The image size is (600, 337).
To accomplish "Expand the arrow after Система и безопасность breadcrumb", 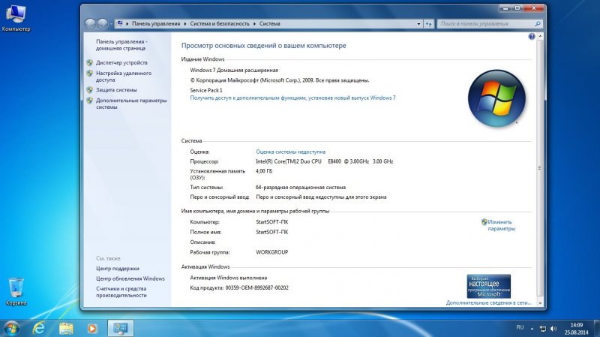I will pyautogui.click(x=254, y=24).
